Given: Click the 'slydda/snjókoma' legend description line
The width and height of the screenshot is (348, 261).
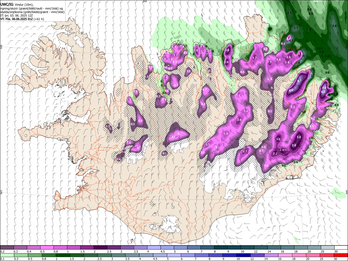Looking at the screenshot, I should coord(32,12).
